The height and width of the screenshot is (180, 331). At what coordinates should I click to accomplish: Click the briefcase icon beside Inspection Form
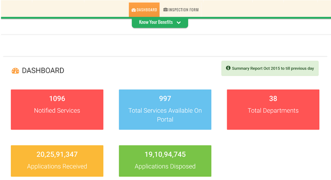coord(165,10)
